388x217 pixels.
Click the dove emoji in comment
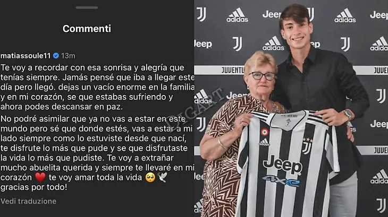coord(162,178)
